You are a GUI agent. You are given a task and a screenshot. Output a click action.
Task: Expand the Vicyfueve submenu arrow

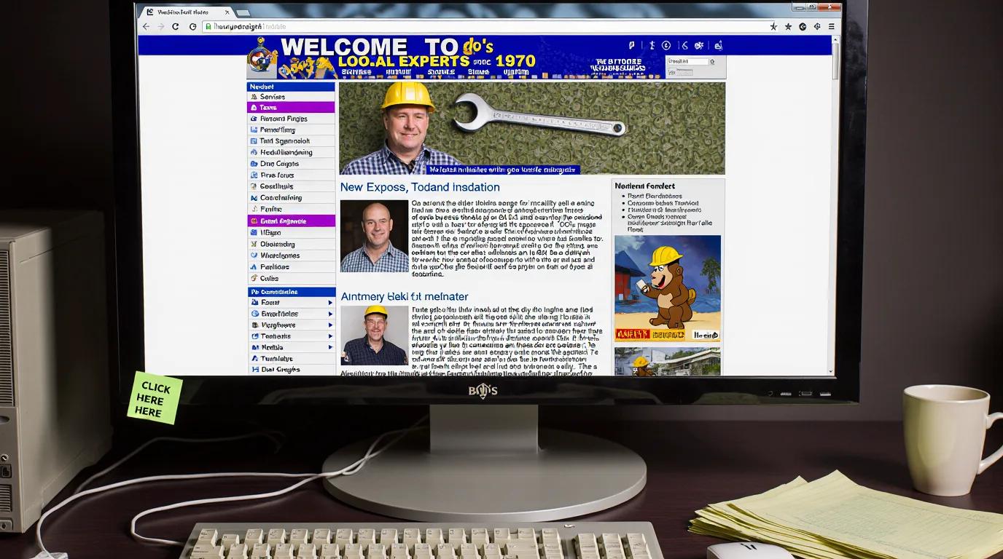coord(329,325)
